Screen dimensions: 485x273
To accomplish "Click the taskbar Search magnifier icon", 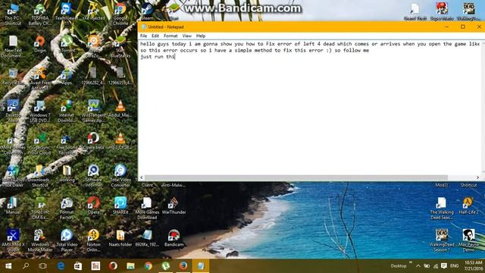I will point(26,266).
